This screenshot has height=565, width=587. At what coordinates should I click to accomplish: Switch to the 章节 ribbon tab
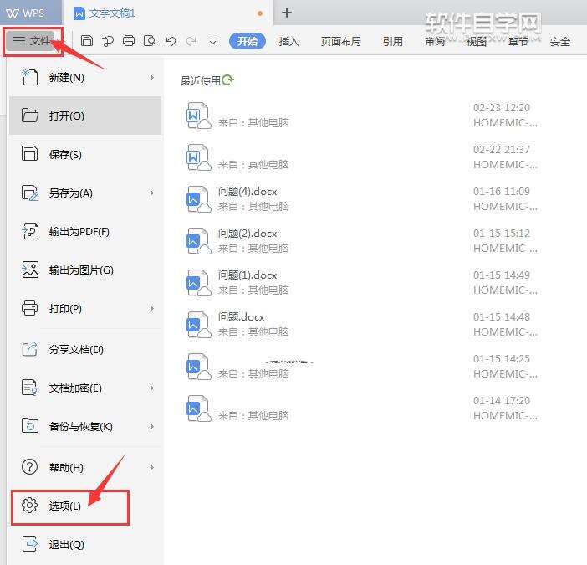[518, 41]
